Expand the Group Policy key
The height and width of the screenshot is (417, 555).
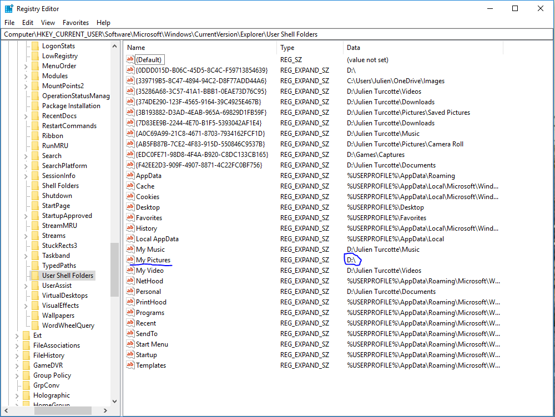point(17,375)
